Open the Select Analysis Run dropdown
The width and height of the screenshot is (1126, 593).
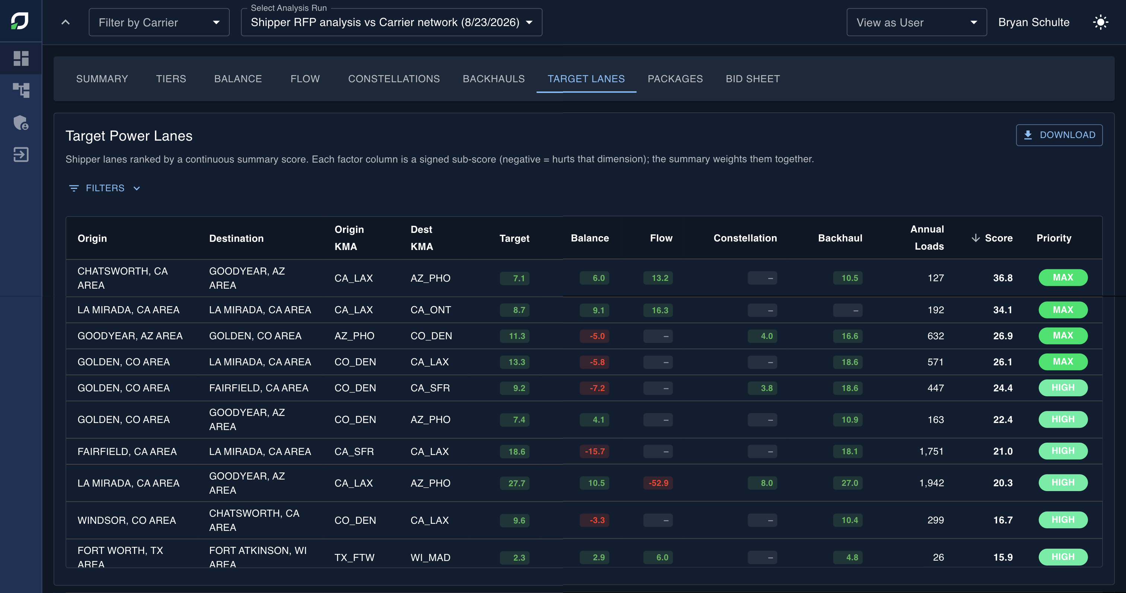(x=392, y=22)
